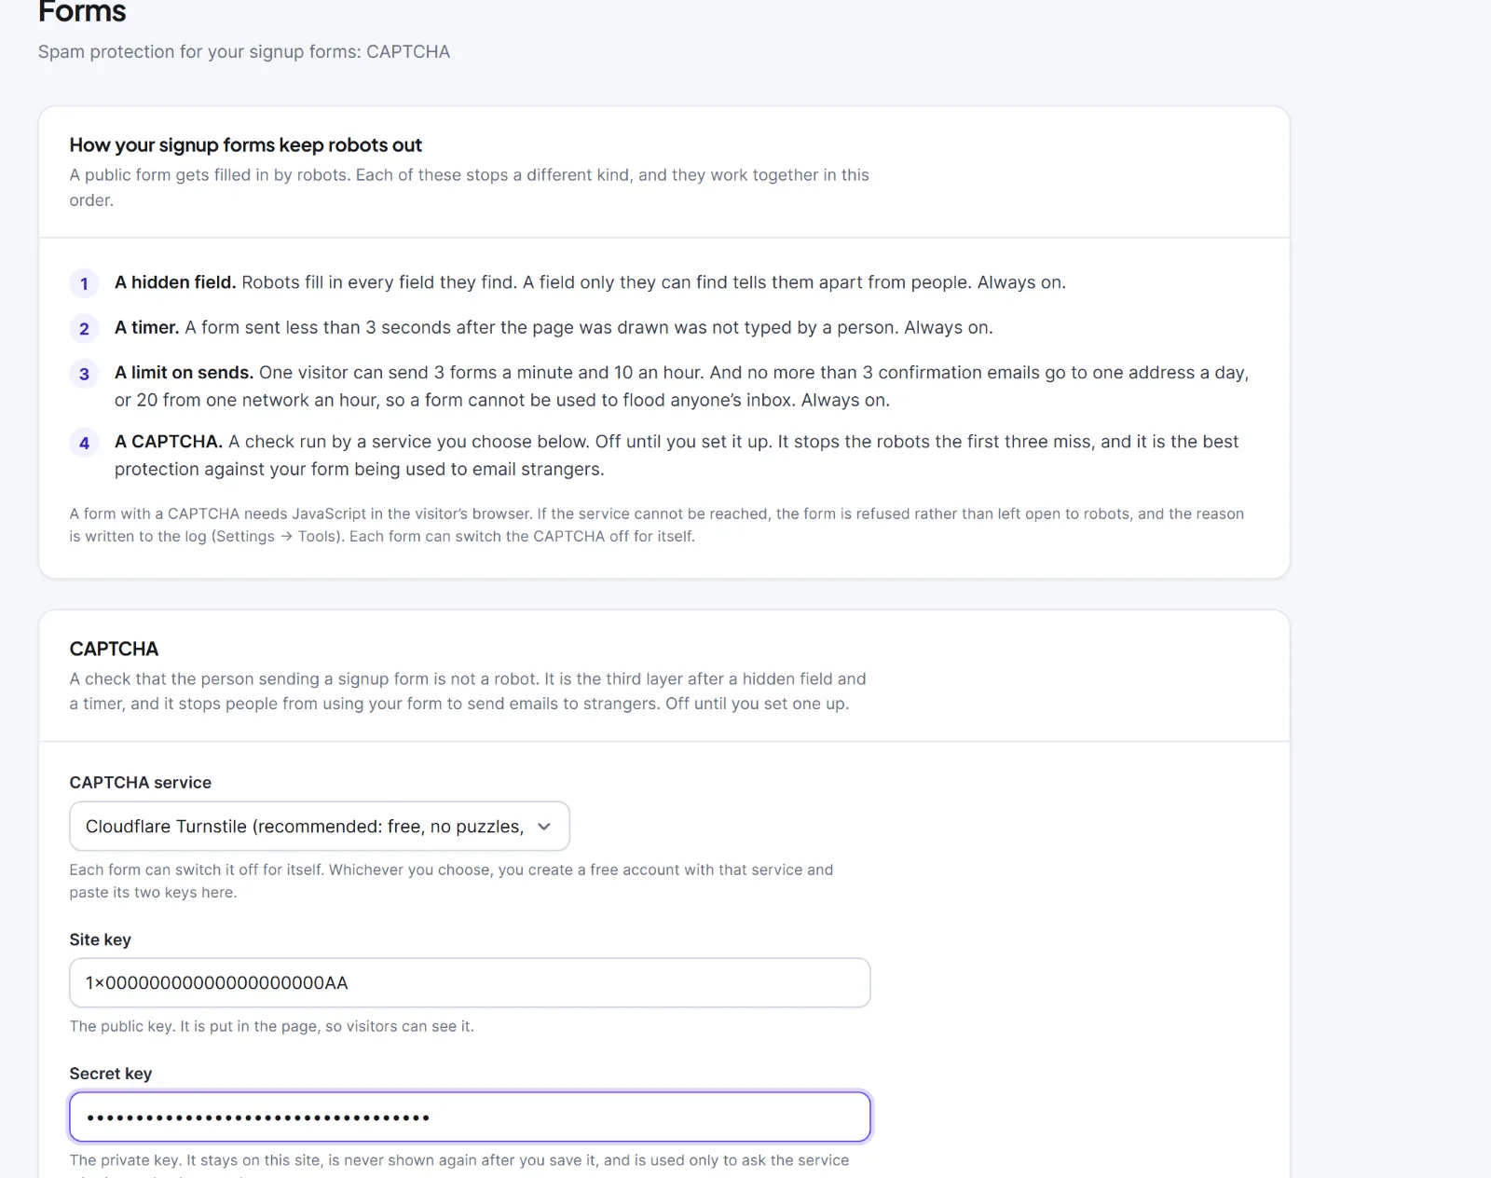Screen dimensions: 1491x1178
Task: Open the CAPTCHA service dropdown
Action: coord(320,826)
